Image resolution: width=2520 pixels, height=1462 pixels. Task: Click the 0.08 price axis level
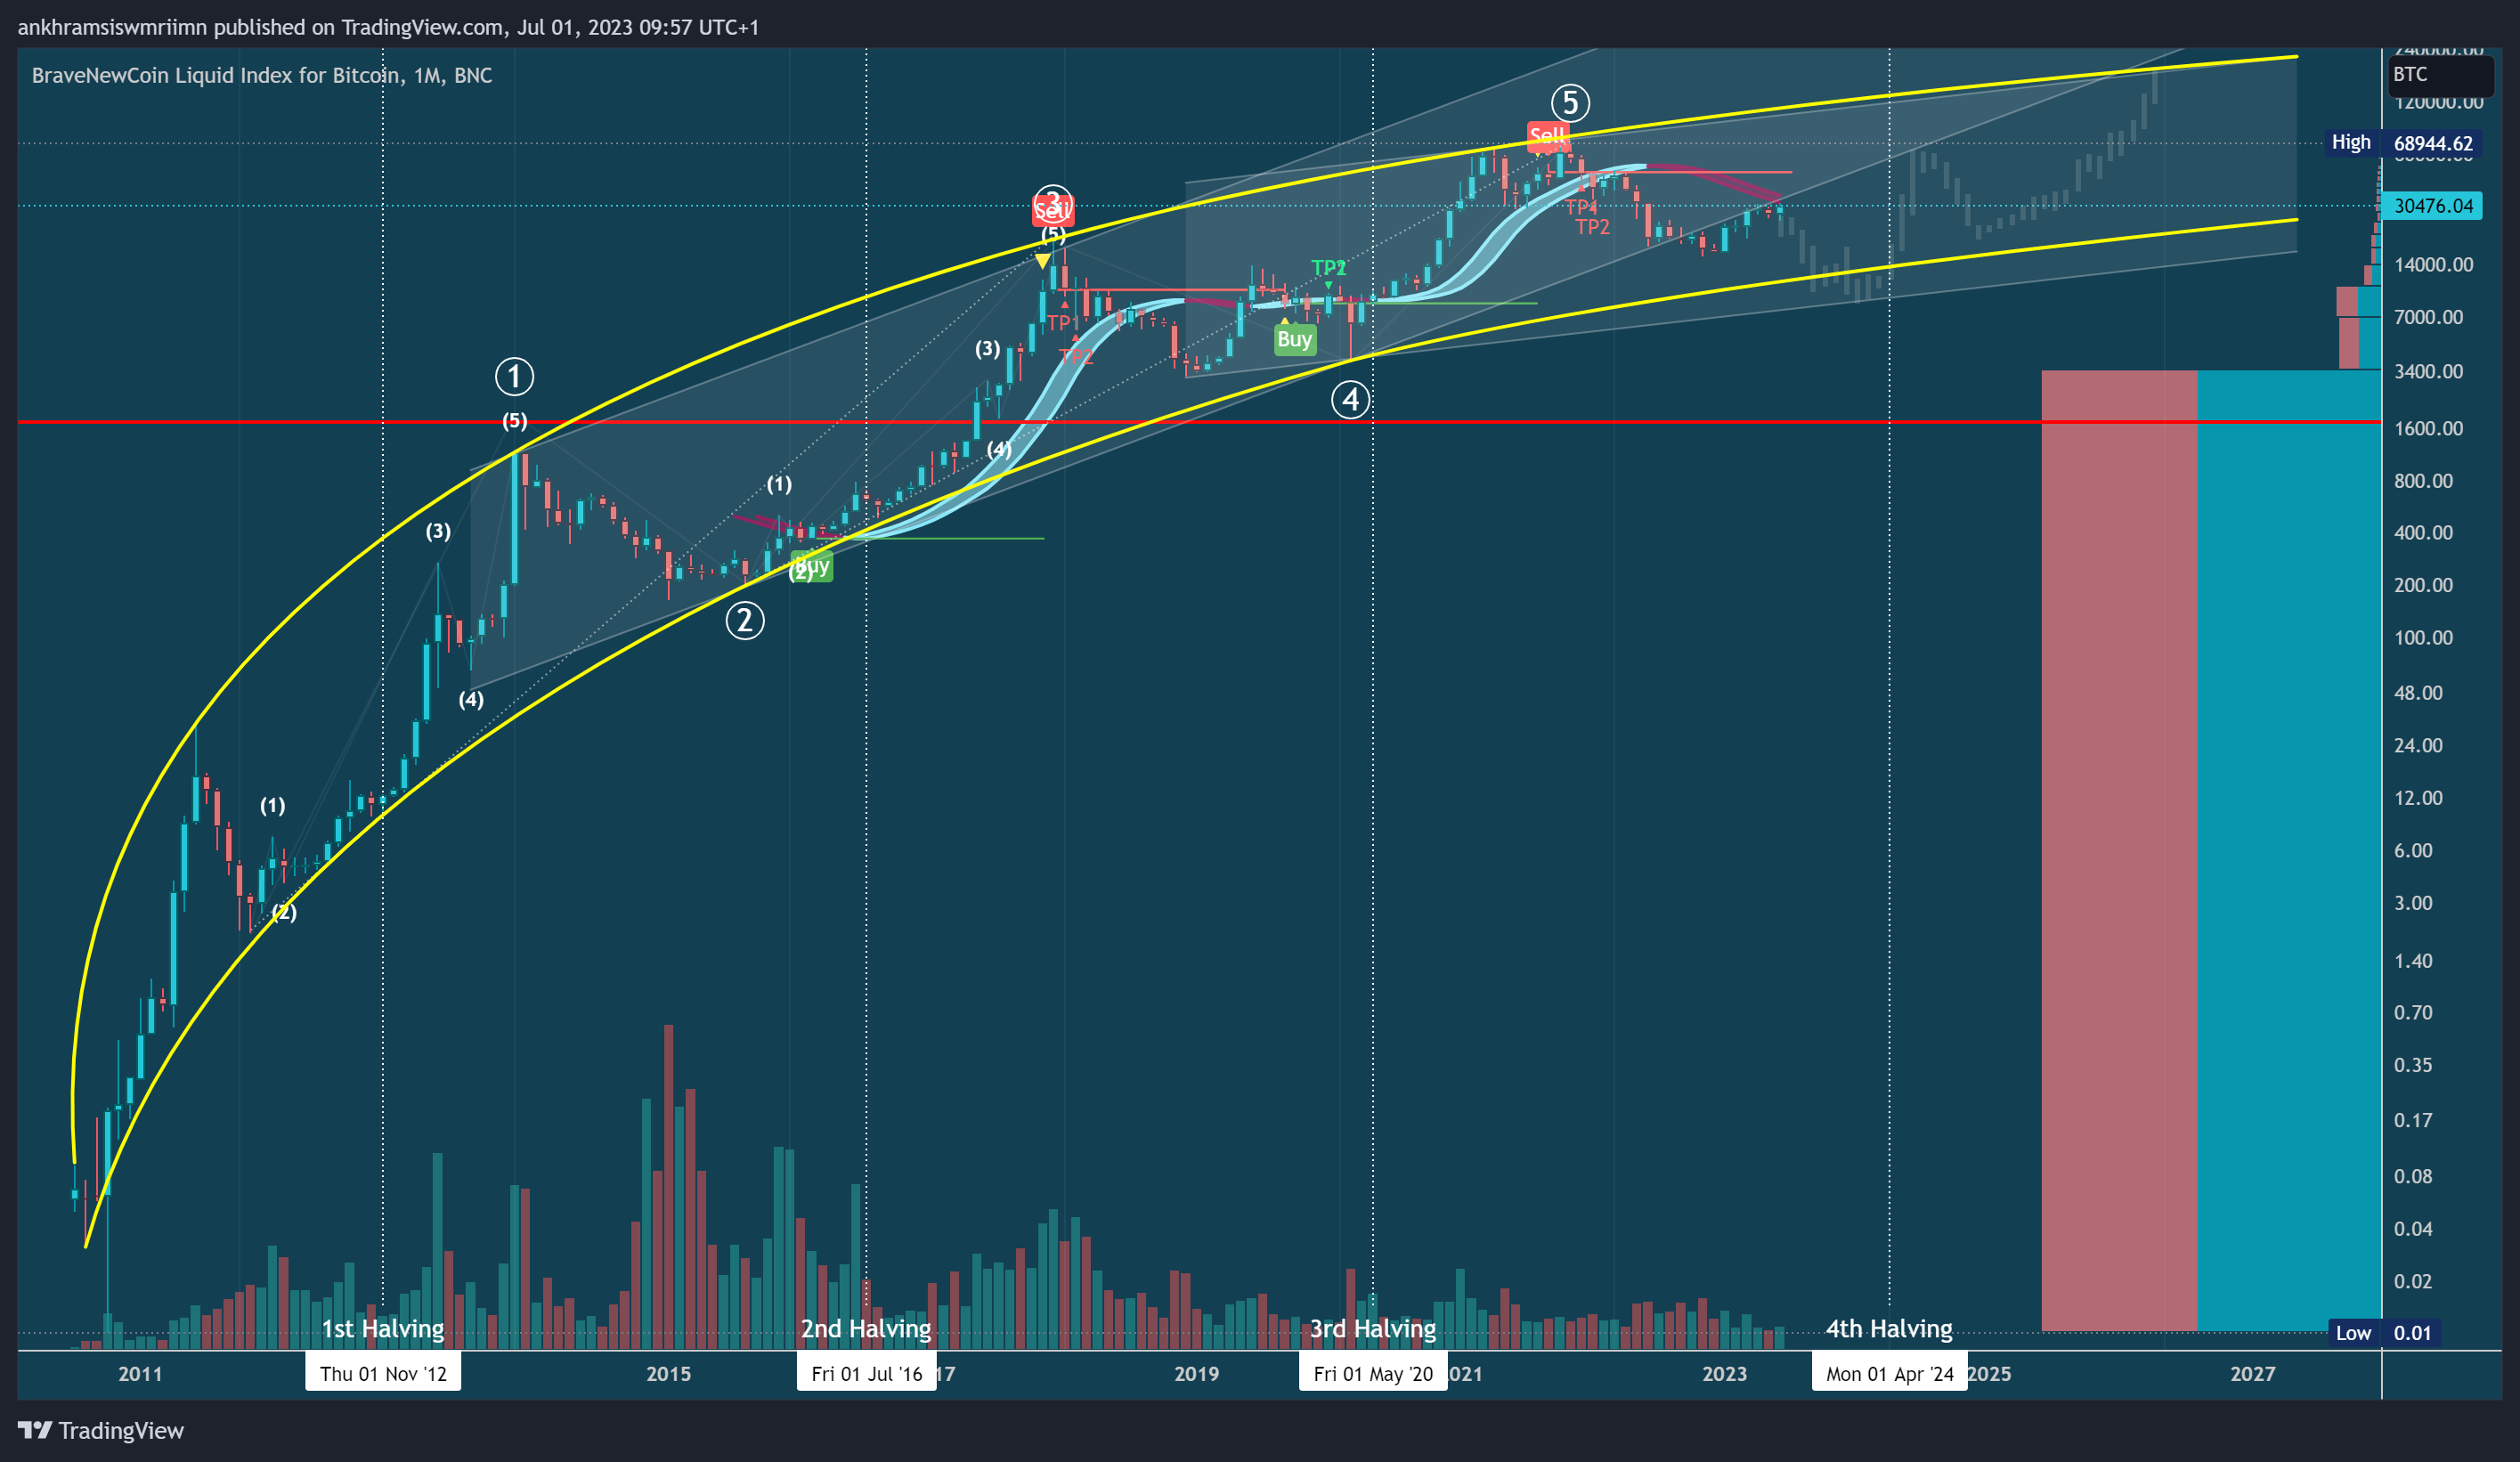2413,1176
